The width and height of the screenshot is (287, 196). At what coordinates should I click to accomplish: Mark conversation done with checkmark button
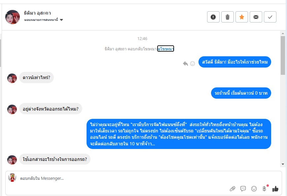tap(270, 17)
